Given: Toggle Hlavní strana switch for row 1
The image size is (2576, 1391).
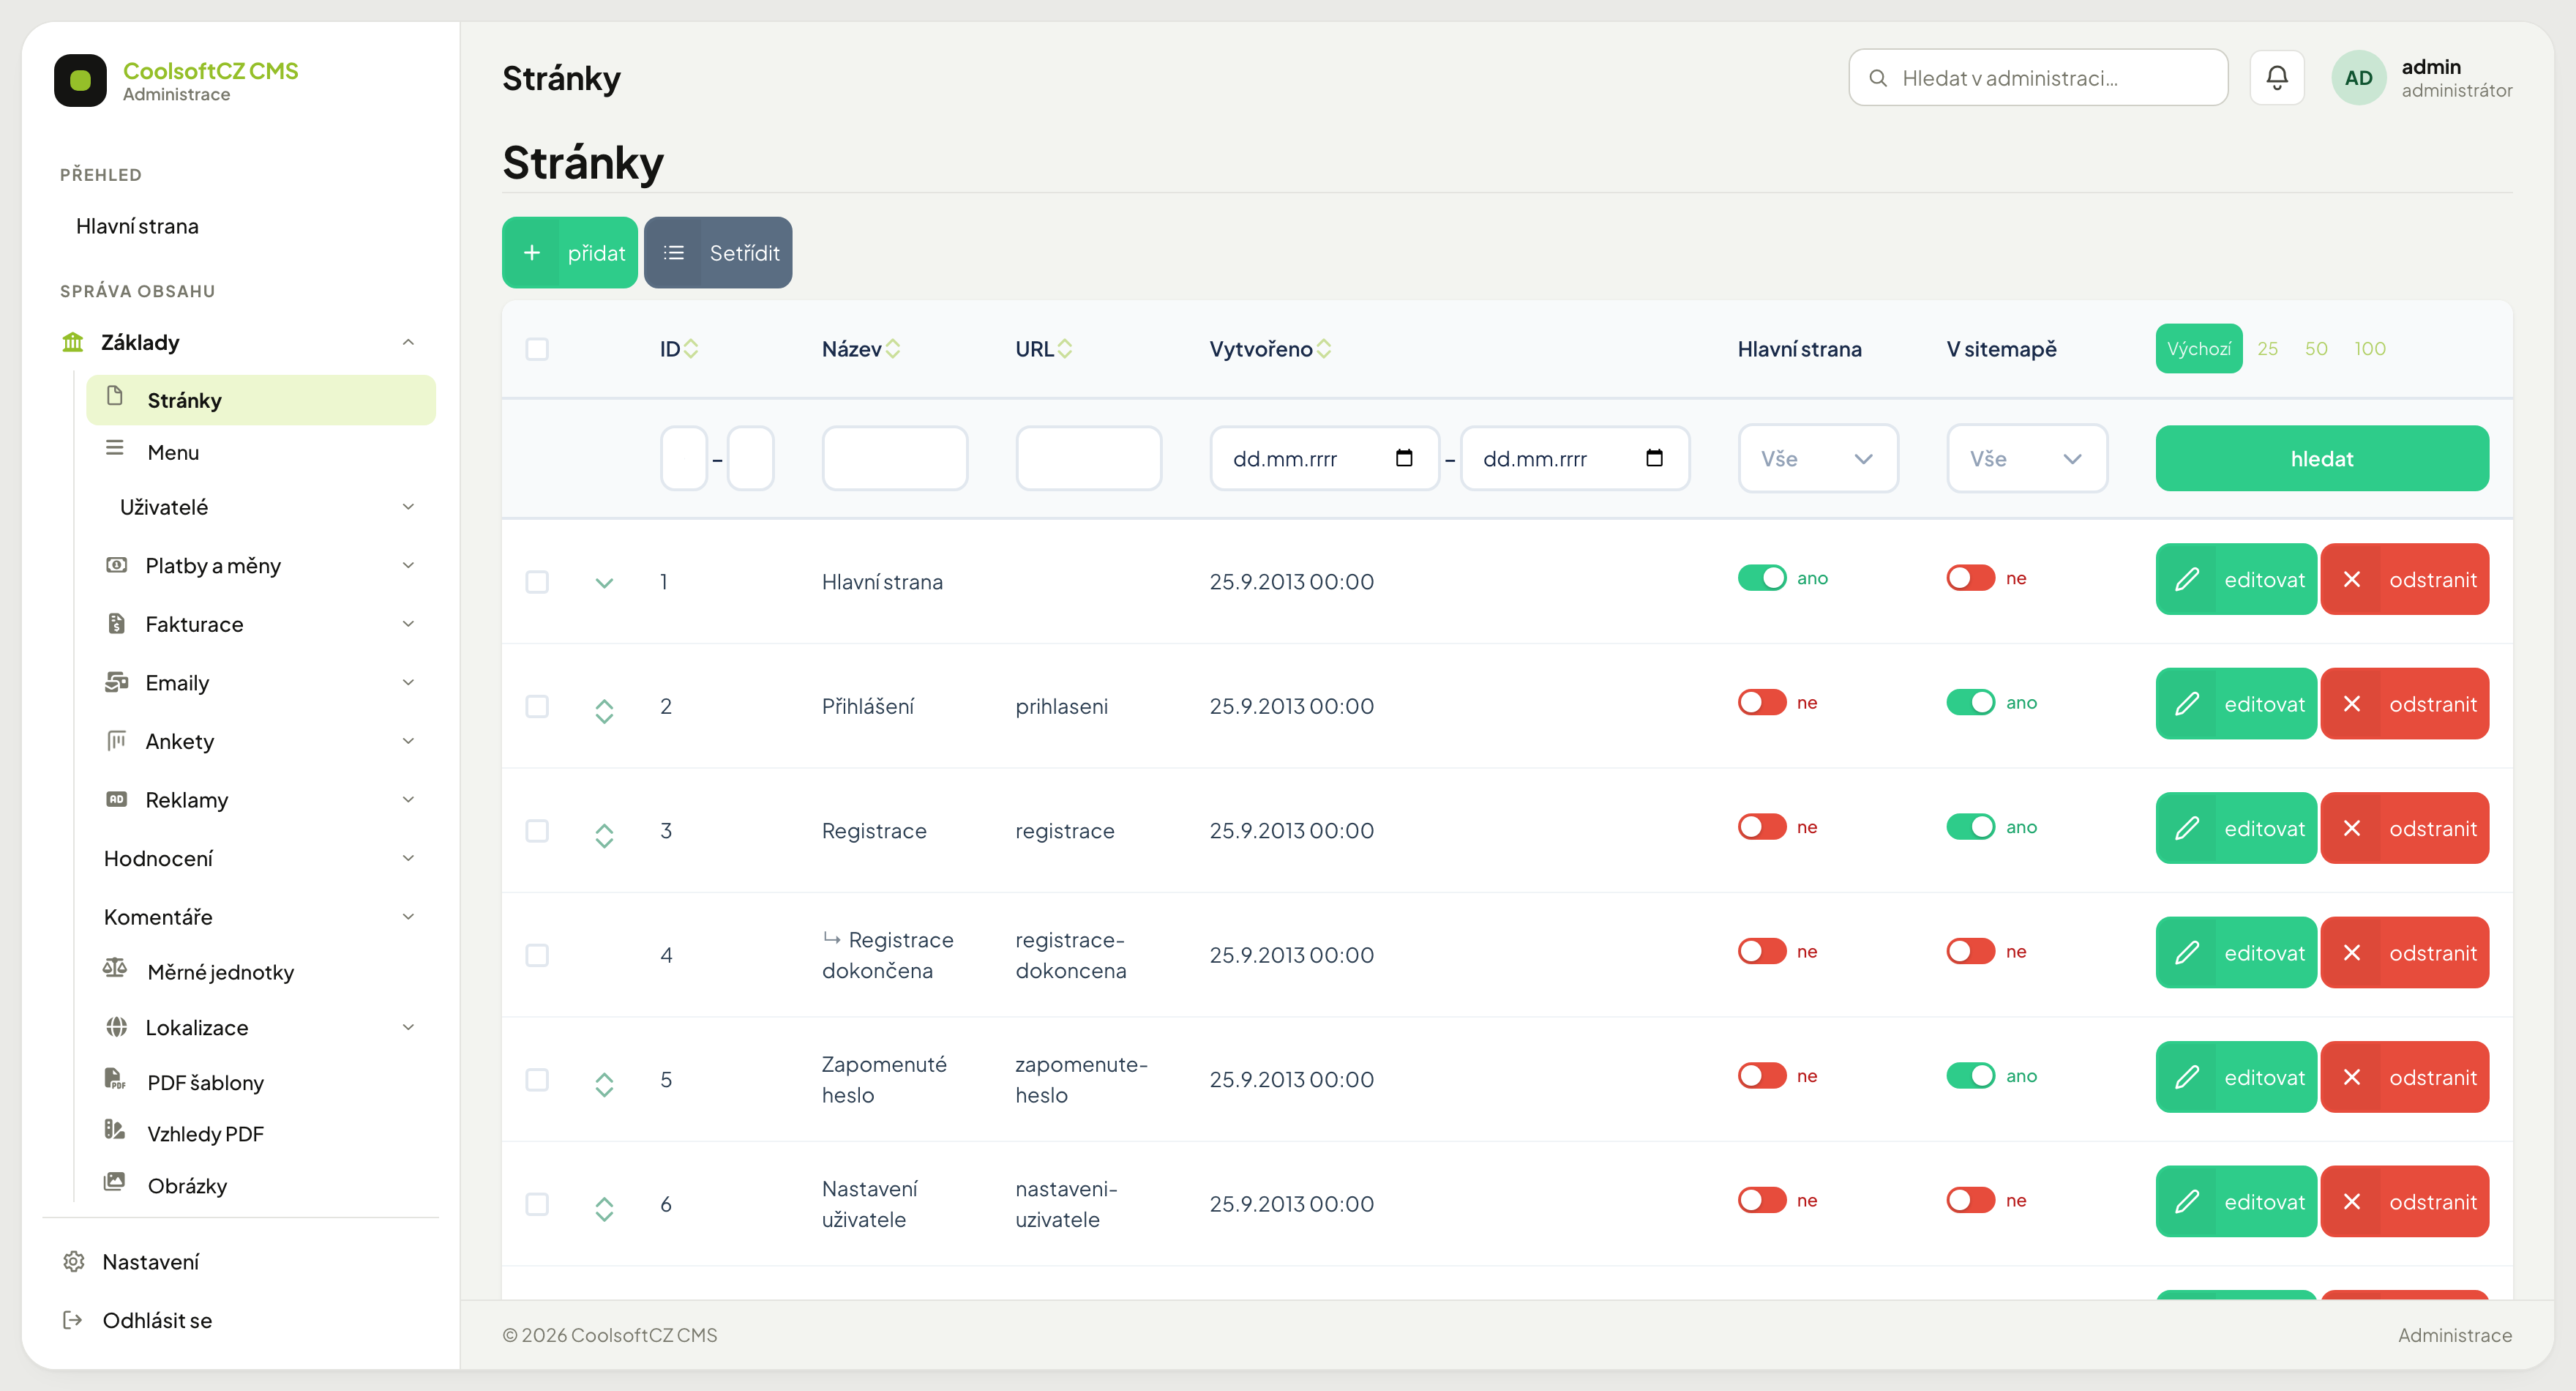Looking at the screenshot, I should click(x=1761, y=578).
